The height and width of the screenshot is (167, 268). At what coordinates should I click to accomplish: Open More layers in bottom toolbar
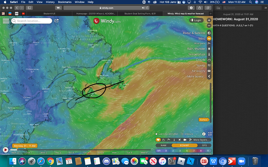[x=201, y=140]
